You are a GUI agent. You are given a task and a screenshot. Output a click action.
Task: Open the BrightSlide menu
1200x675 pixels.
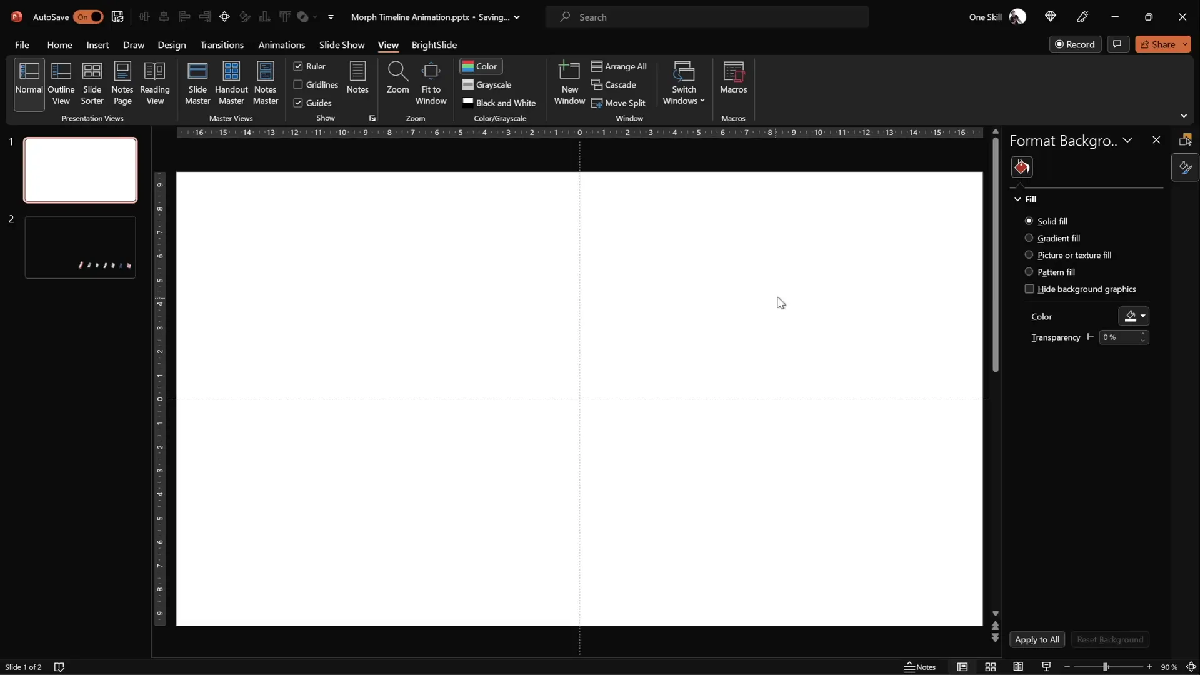pyautogui.click(x=435, y=44)
